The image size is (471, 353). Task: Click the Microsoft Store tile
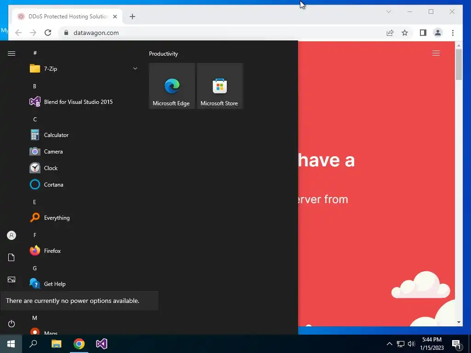219,86
